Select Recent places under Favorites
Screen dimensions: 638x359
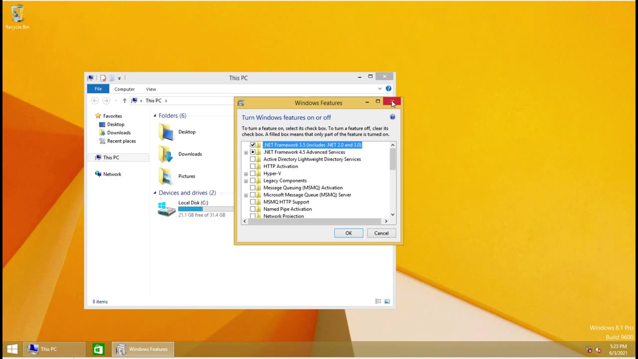(121, 141)
